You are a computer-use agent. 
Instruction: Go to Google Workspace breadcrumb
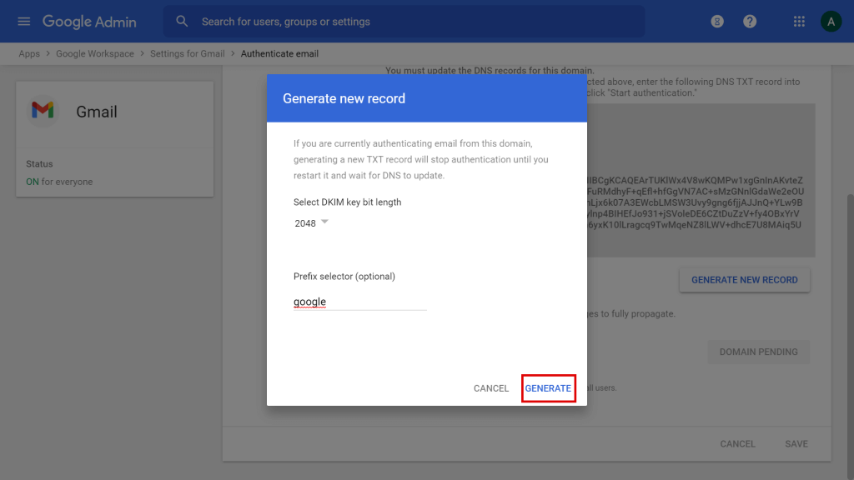click(x=95, y=54)
